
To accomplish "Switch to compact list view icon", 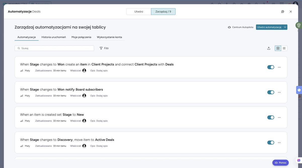I will 284,48.
